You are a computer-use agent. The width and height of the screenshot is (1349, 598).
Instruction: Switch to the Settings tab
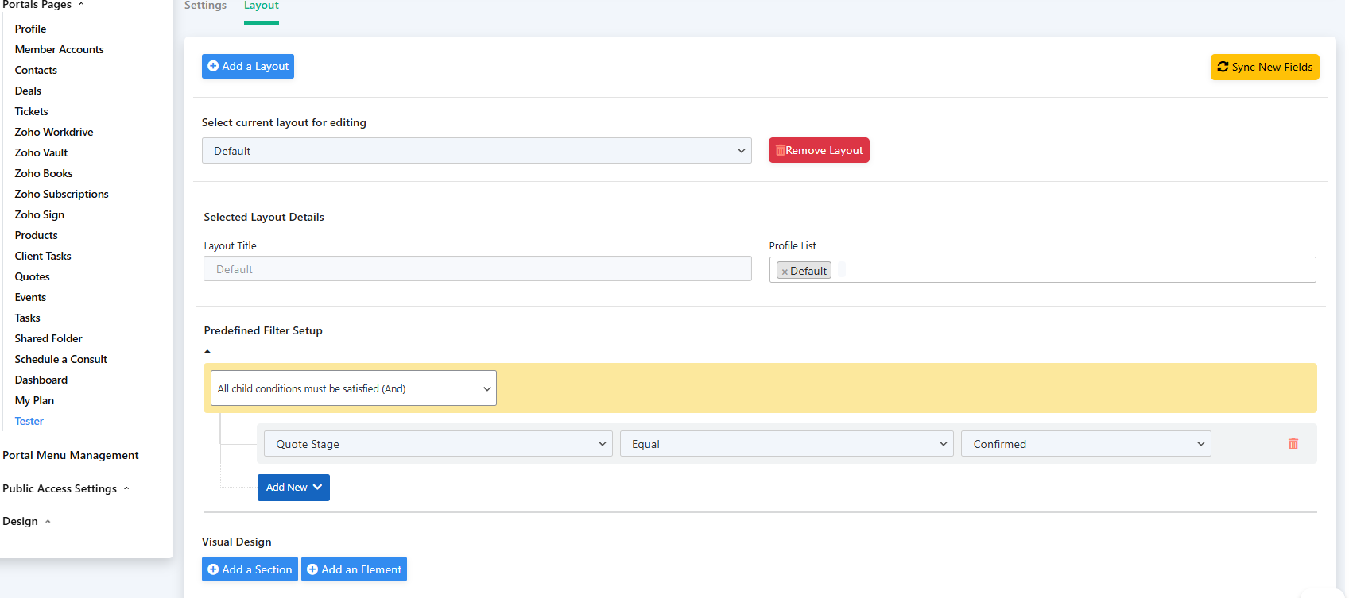(205, 6)
